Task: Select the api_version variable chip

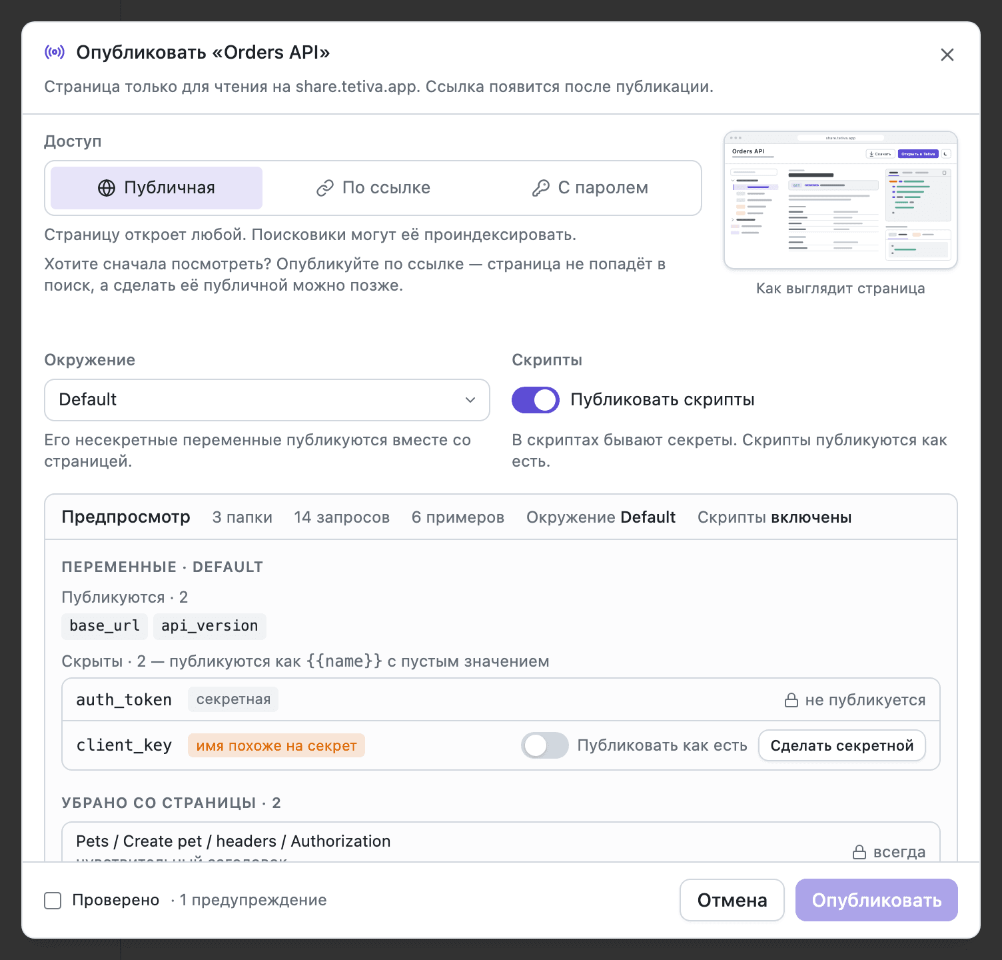Action: click(x=210, y=626)
